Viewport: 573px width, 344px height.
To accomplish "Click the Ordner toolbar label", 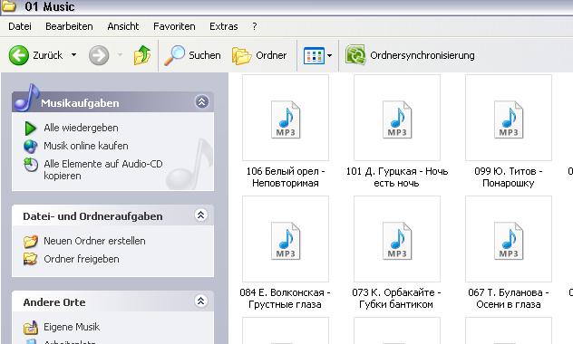I will [271, 55].
